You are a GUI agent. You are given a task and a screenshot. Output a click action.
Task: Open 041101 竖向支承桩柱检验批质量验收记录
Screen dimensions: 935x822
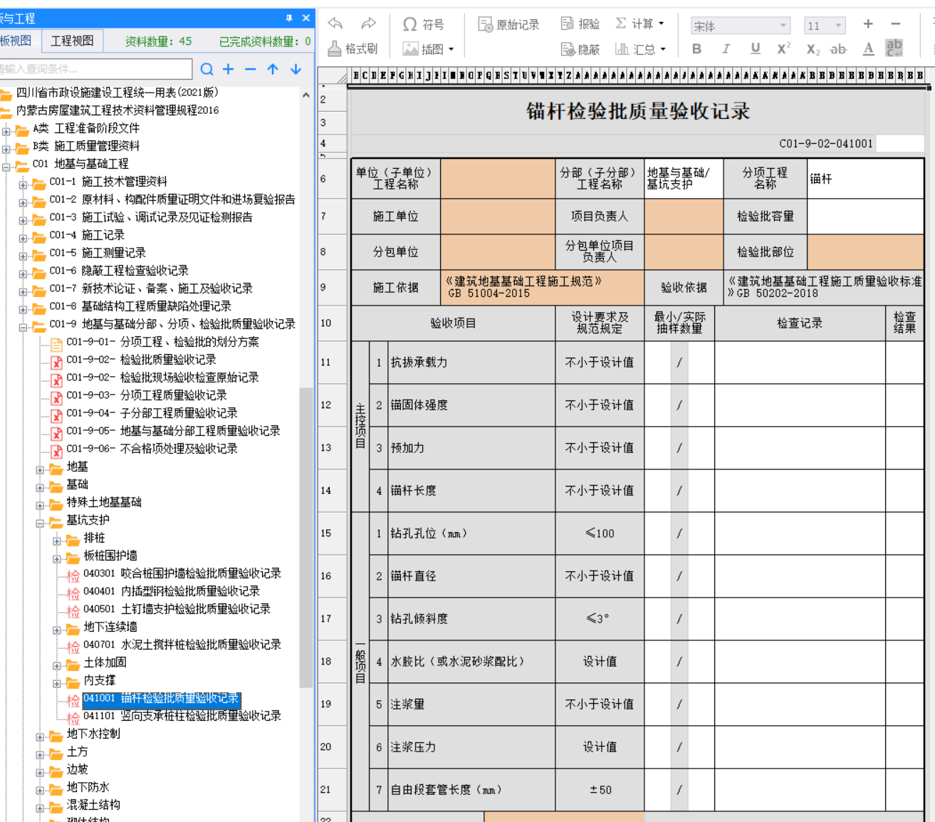pyautogui.click(x=182, y=716)
